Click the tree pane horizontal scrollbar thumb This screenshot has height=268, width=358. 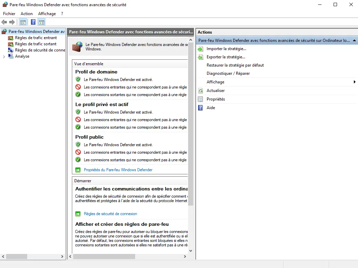(x=17, y=257)
